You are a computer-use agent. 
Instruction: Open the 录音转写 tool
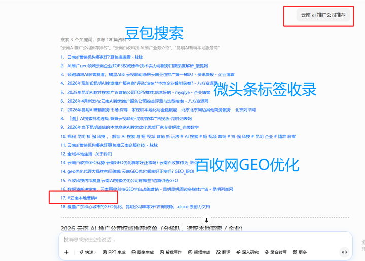(x=276, y=252)
